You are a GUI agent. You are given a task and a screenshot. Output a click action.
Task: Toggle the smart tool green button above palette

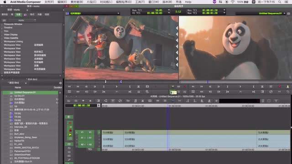click(69, 117)
